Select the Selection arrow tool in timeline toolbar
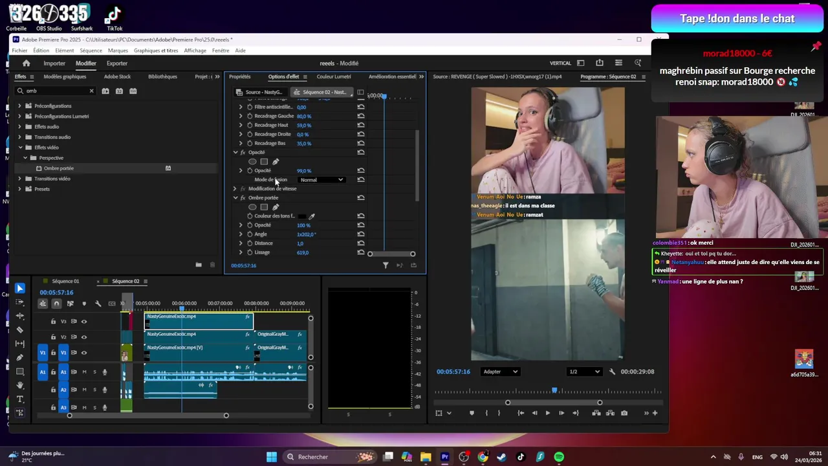The width and height of the screenshot is (828, 466). coord(20,289)
